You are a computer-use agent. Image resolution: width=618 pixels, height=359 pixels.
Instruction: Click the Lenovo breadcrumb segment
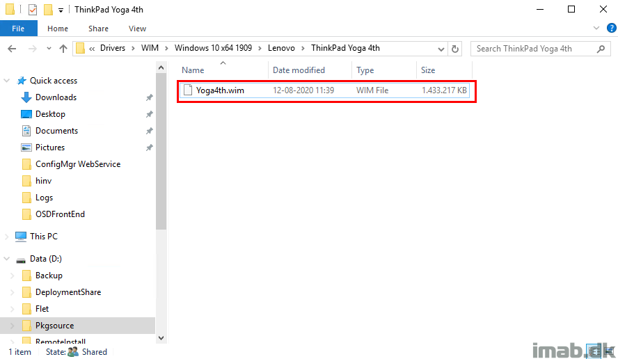pyautogui.click(x=281, y=48)
